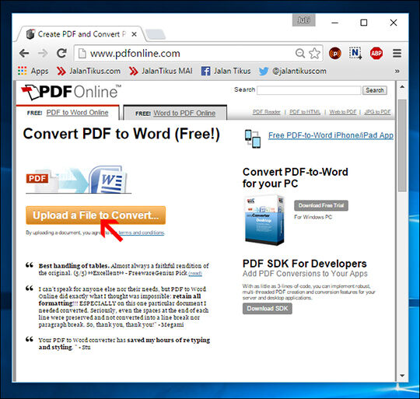Click the PDFOnline search input field

309,90
